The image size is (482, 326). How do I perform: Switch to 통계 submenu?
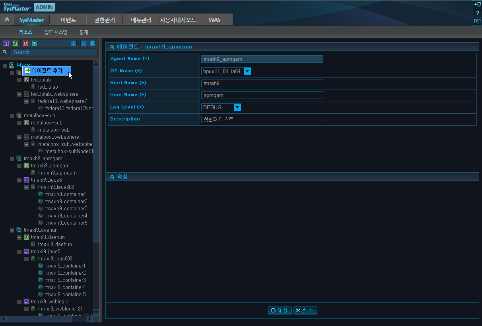pos(84,32)
